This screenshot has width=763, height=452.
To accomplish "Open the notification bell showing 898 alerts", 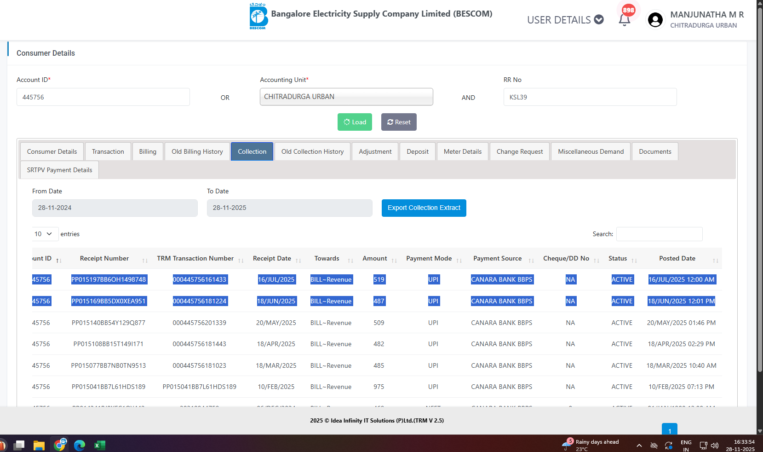I will tap(625, 19).
